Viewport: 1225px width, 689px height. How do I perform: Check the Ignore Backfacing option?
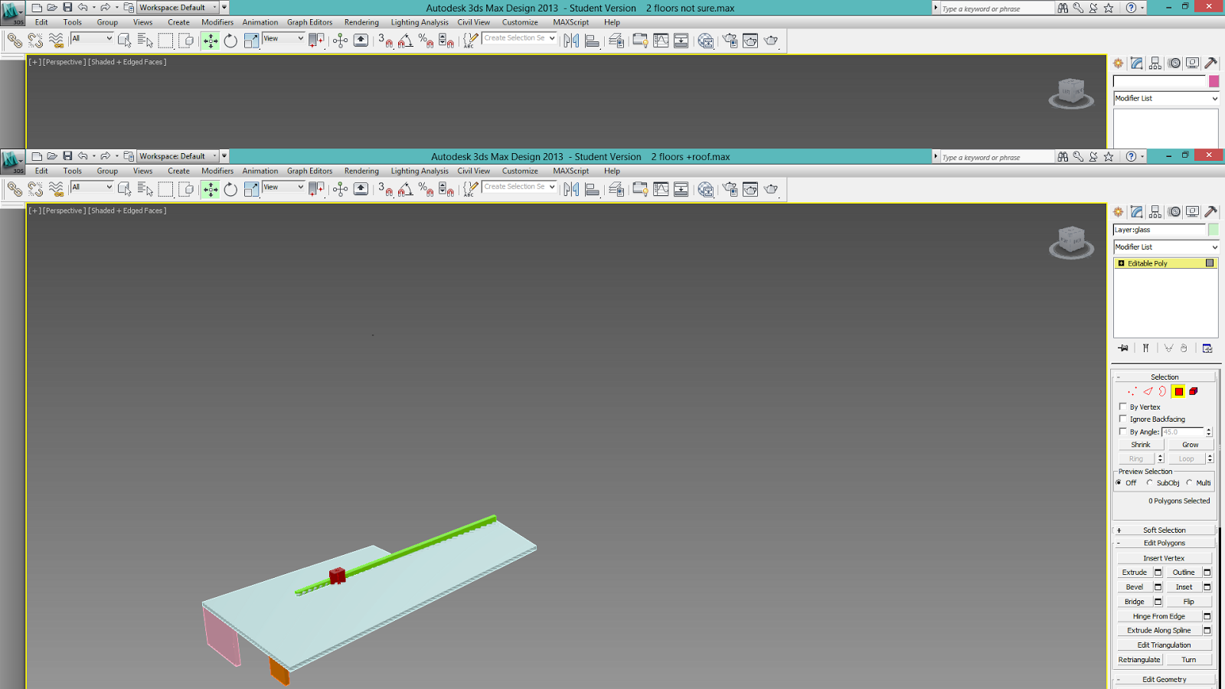1122,419
